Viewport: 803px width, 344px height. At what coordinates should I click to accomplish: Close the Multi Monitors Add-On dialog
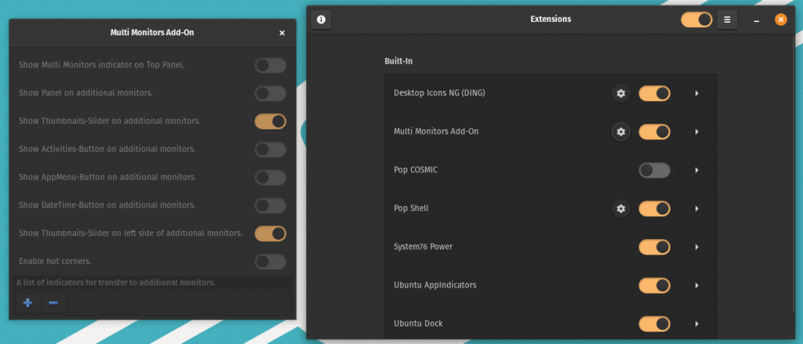(282, 33)
